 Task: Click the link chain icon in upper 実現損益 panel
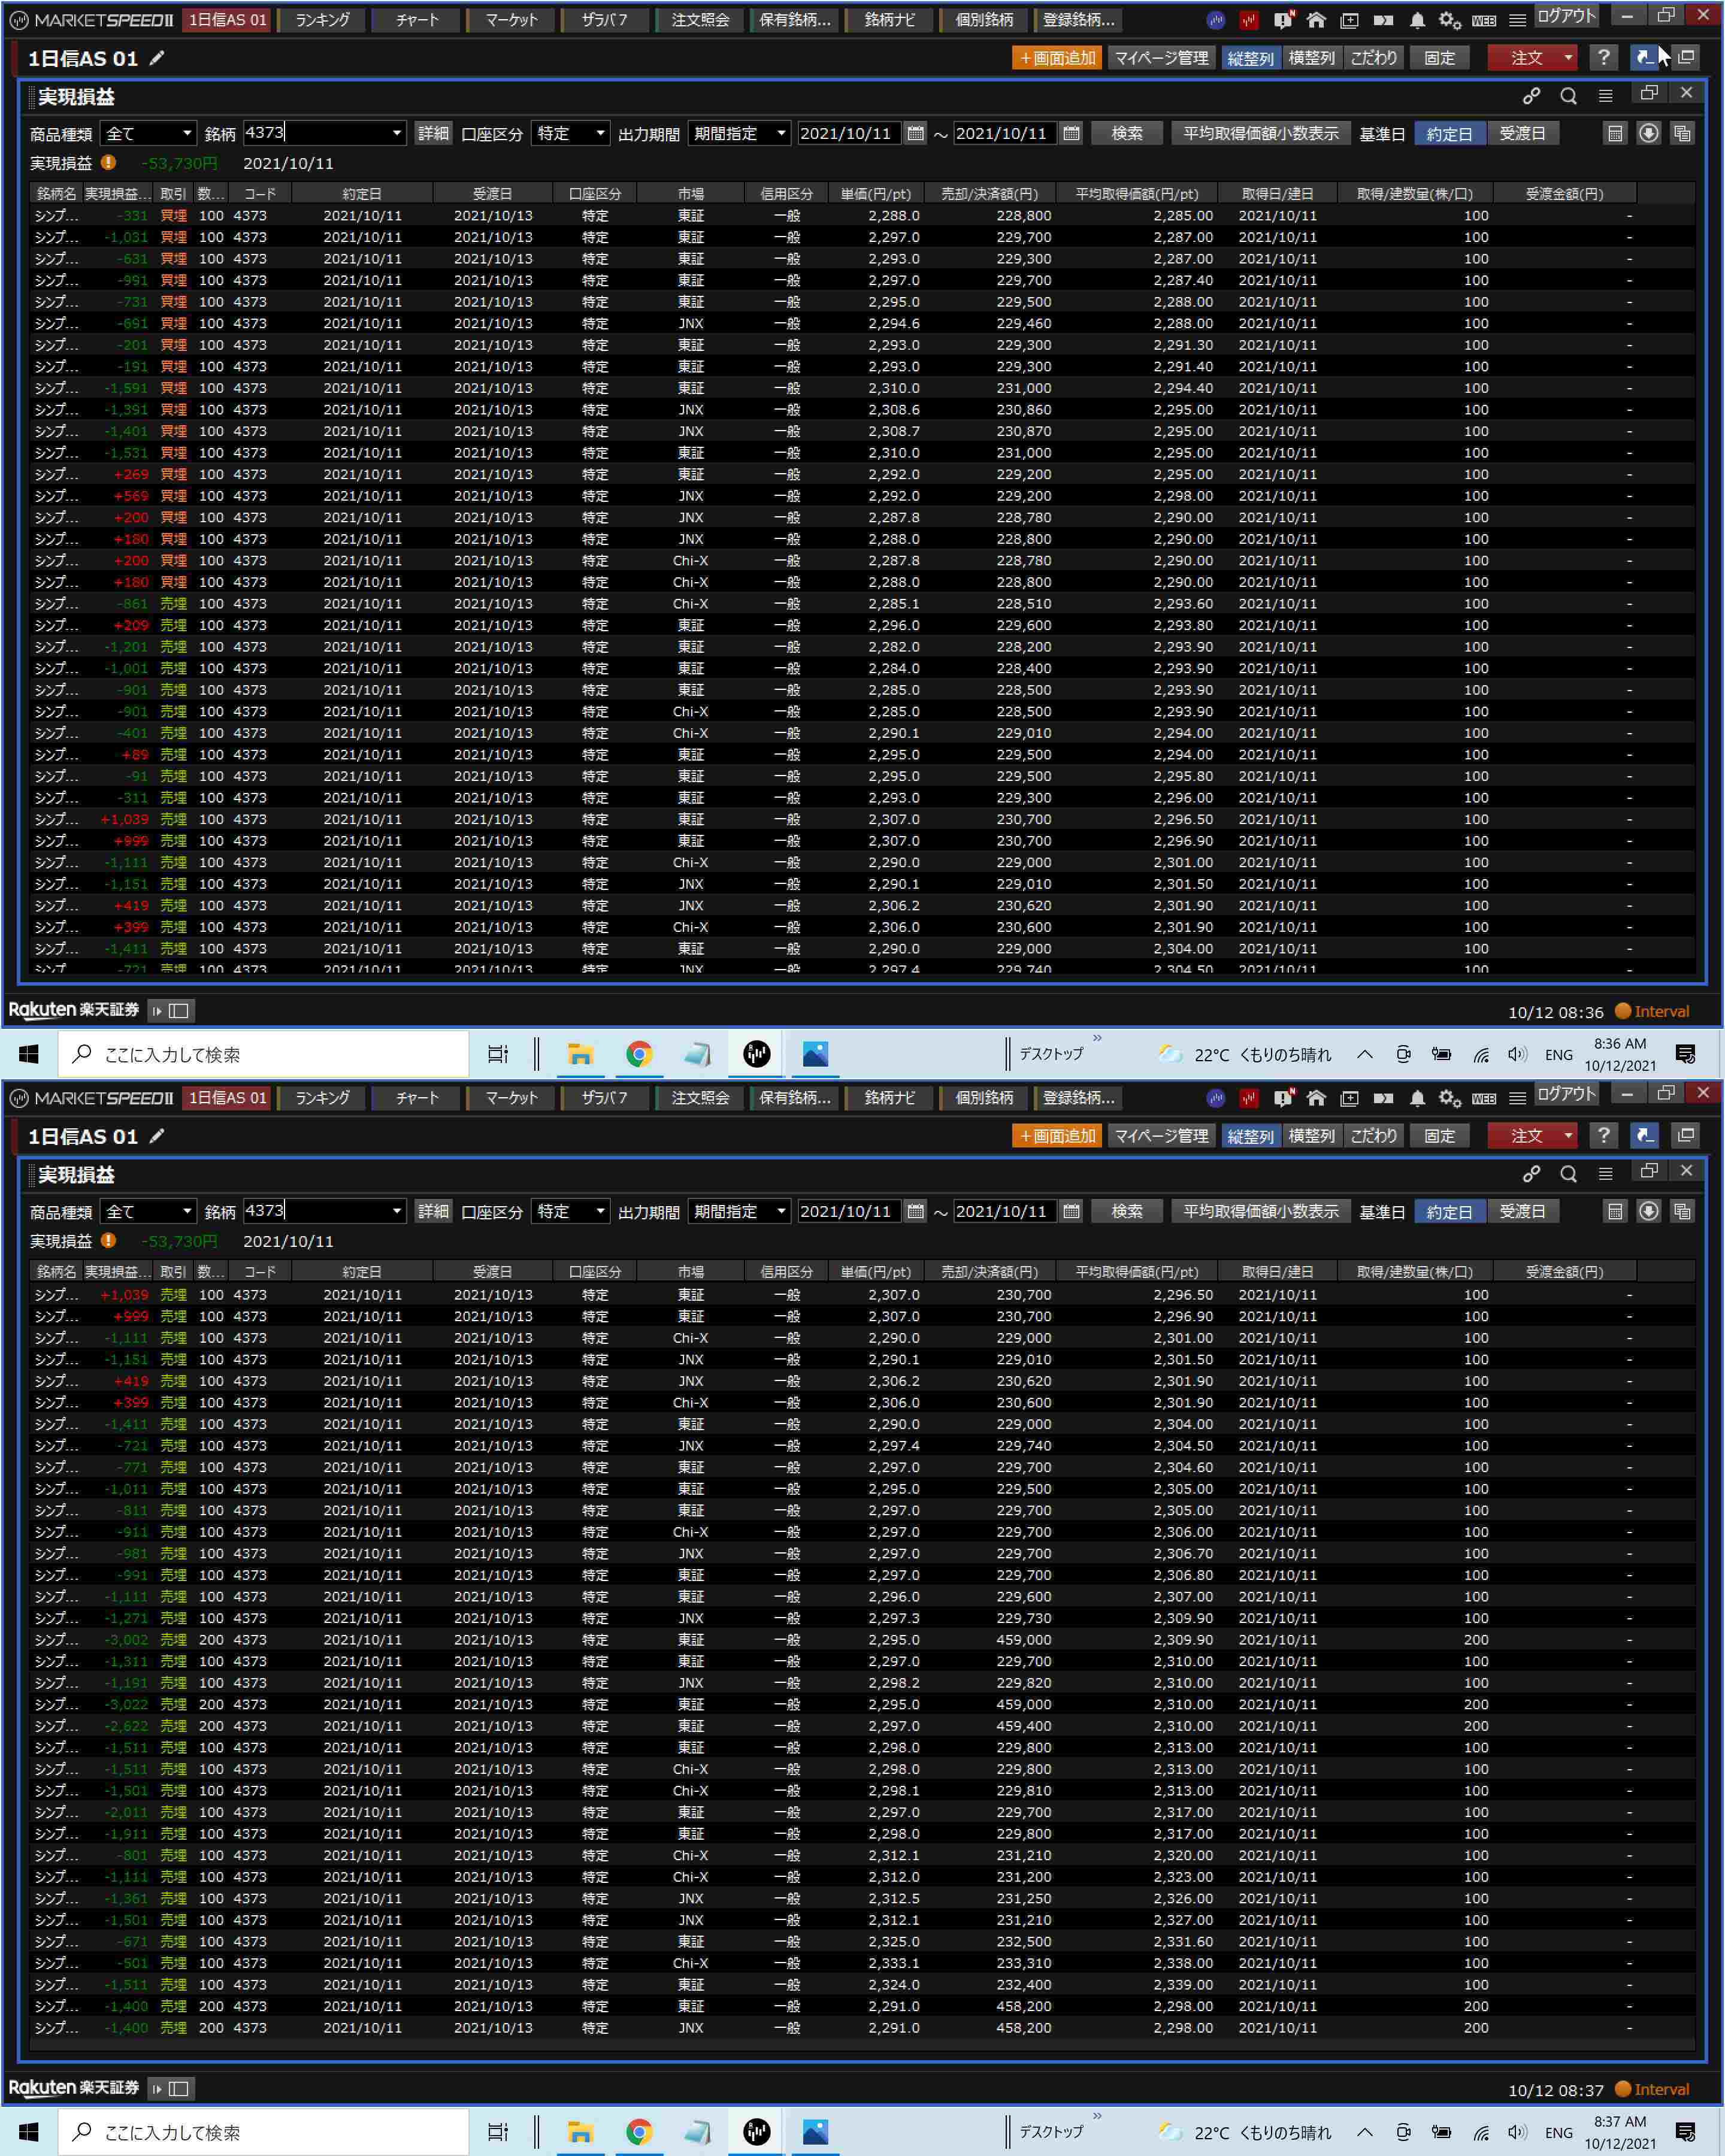[x=1531, y=95]
